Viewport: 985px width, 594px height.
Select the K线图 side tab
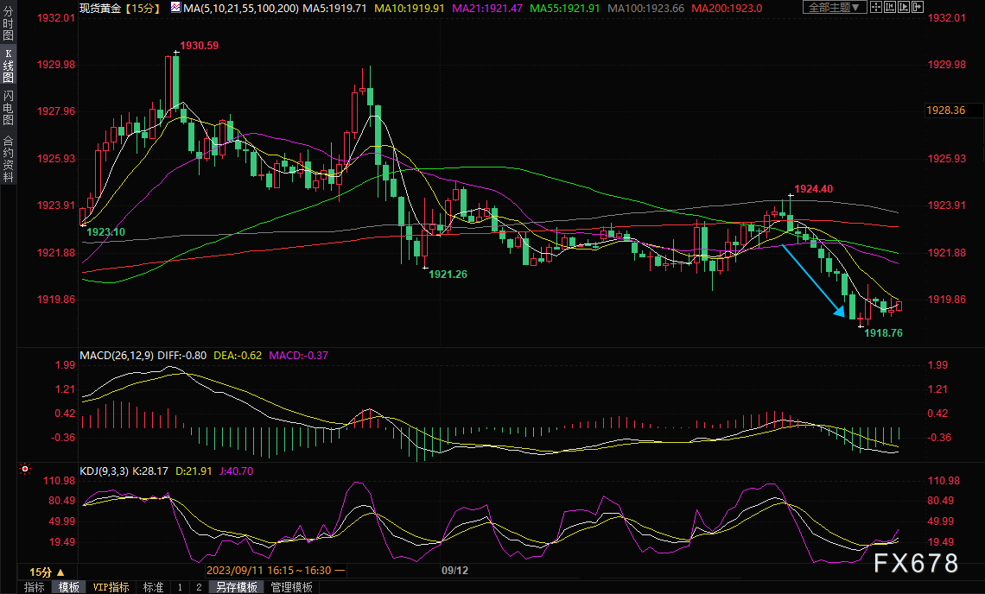(x=9, y=66)
